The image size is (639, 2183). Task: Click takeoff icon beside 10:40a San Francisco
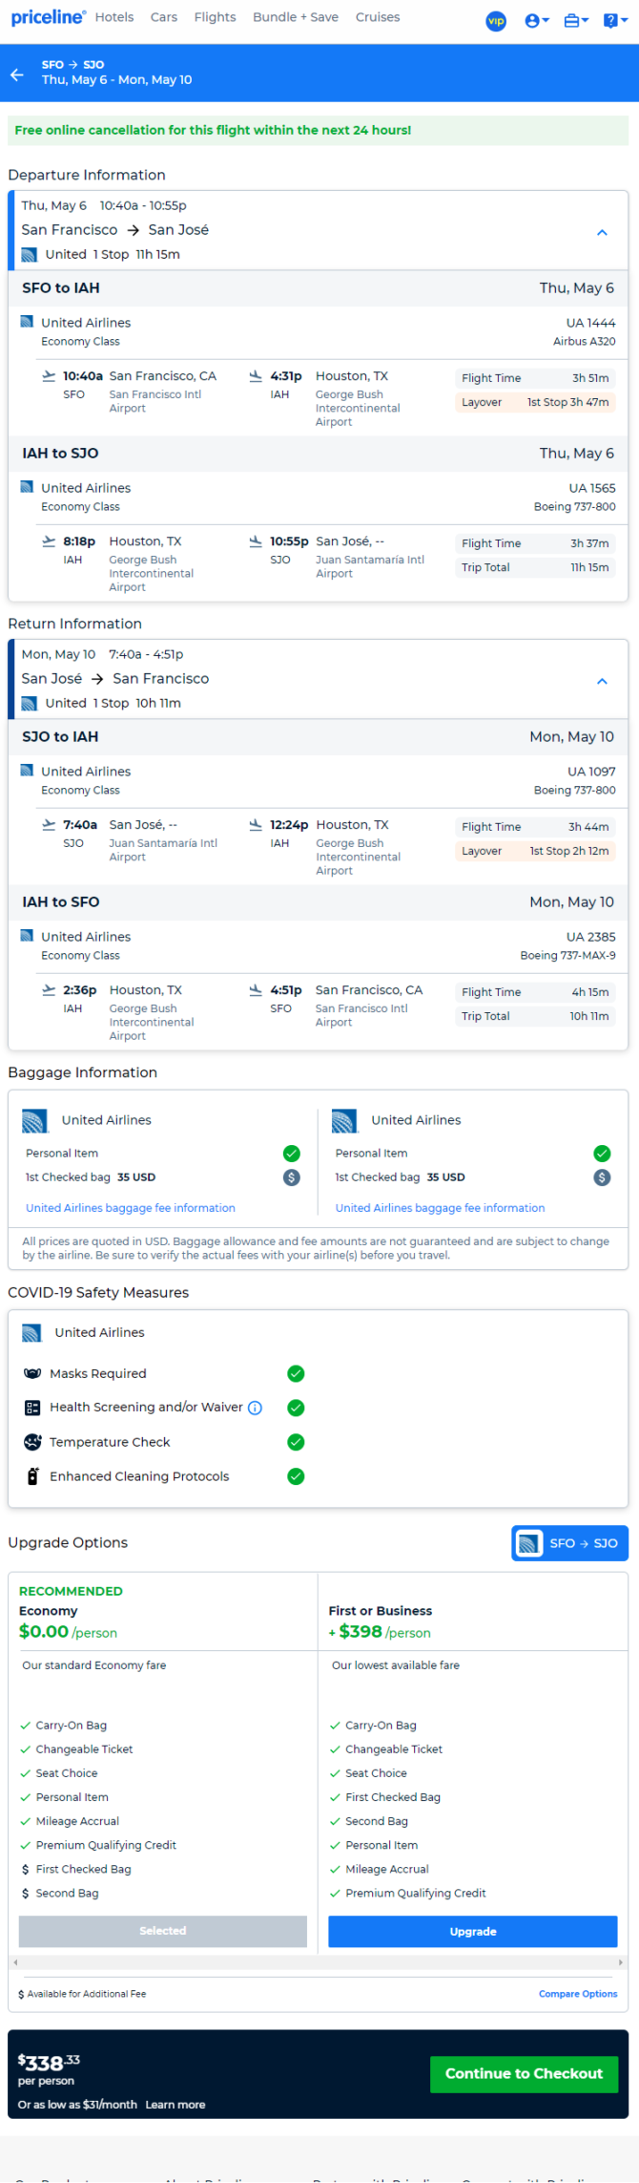[49, 376]
